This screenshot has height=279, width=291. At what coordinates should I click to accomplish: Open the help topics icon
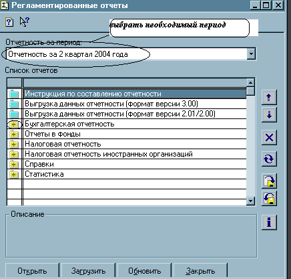tap(9, 22)
